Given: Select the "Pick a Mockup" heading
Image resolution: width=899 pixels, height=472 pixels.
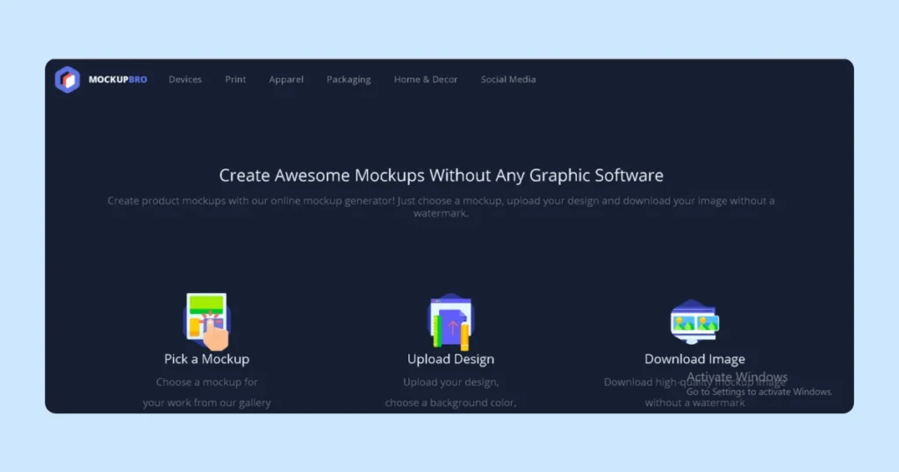Looking at the screenshot, I should 207,359.
